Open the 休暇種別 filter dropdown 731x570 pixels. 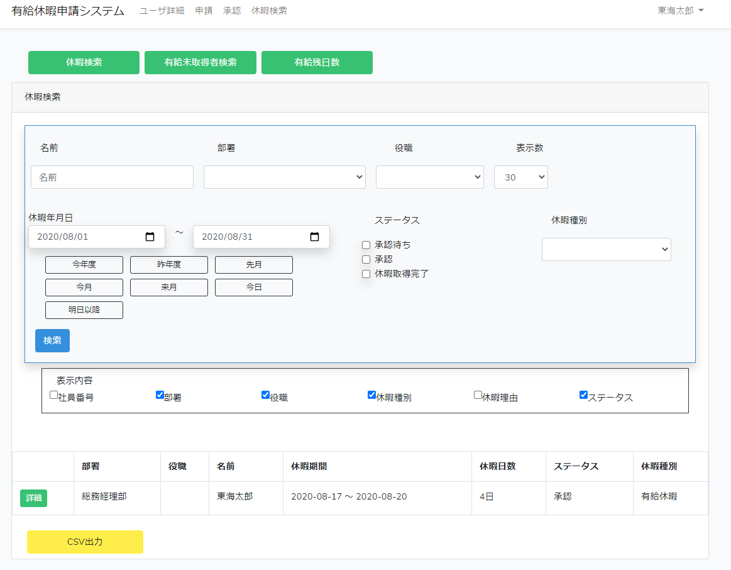[606, 250]
